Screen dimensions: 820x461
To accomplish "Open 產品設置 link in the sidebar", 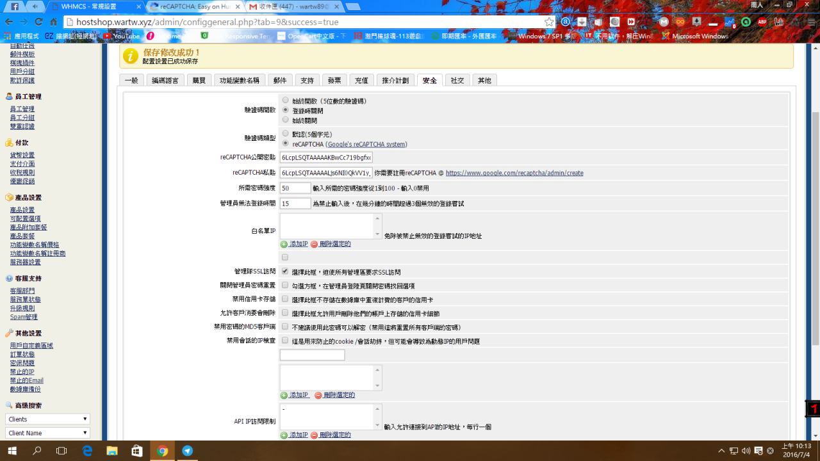I will [22, 210].
